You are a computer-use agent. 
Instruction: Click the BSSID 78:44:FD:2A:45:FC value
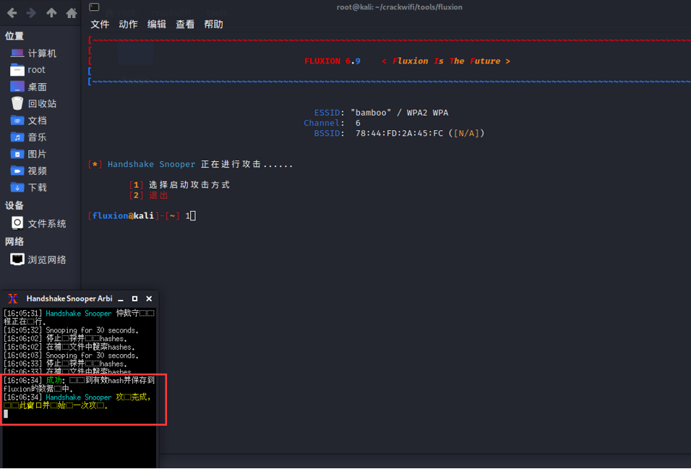click(x=399, y=133)
